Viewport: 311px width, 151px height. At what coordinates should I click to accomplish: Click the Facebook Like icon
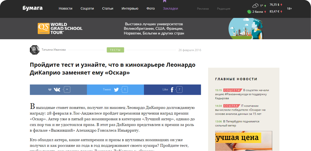click(172, 90)
